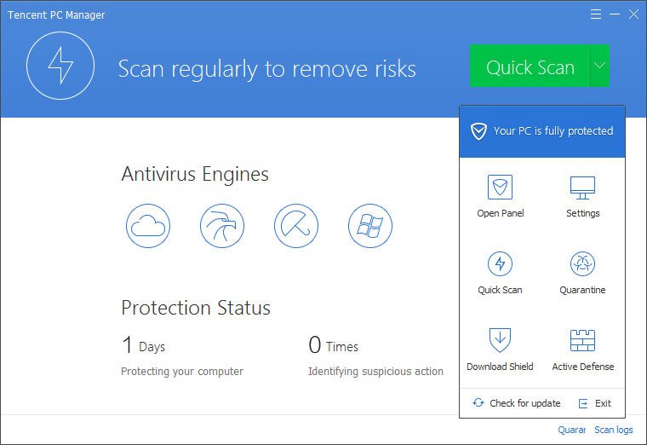Open Quarantine from the popup panel
This screenshot has height=445, width=647.
click(582, 273)
